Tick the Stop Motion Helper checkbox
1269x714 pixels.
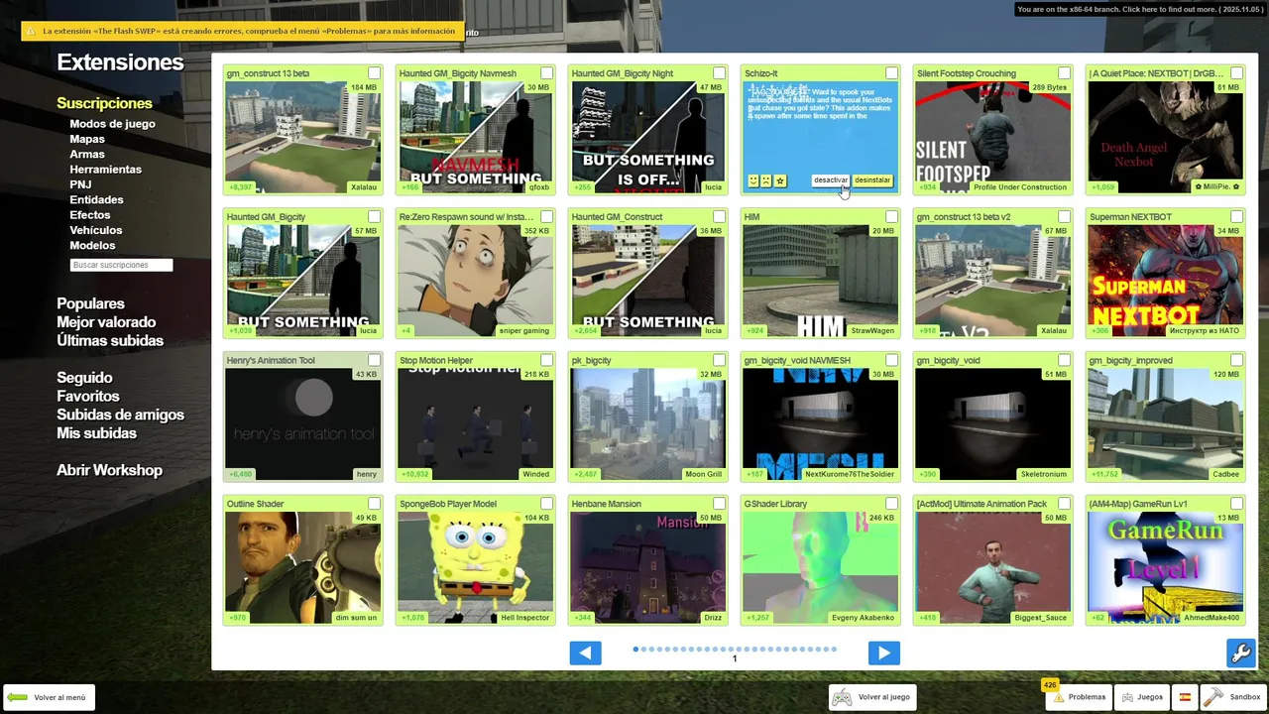(546, 360)
